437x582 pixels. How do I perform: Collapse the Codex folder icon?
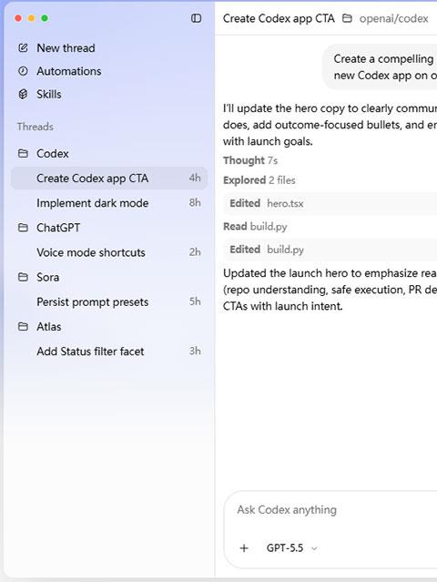pos(23,153)
